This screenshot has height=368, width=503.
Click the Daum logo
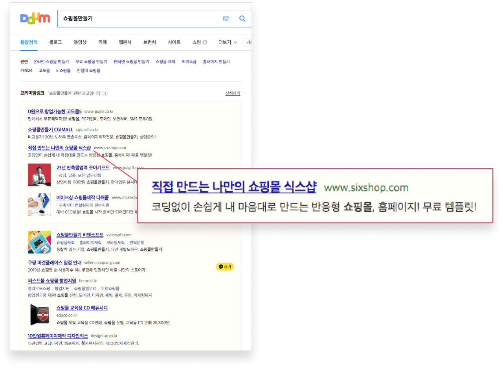click(x=35, y=18)
